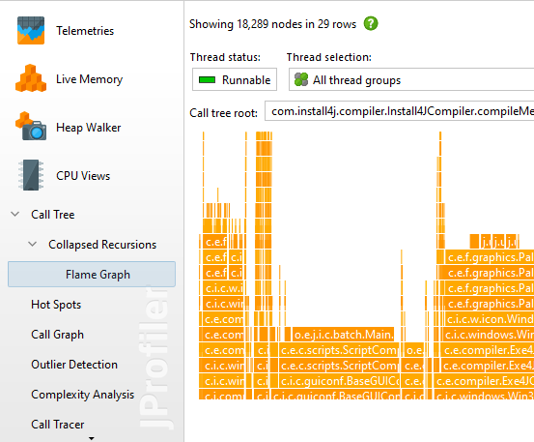The width and height of the screenshot is (534, 442).
Task: Select the Flame Graph view
Action: tap(92, 275)
